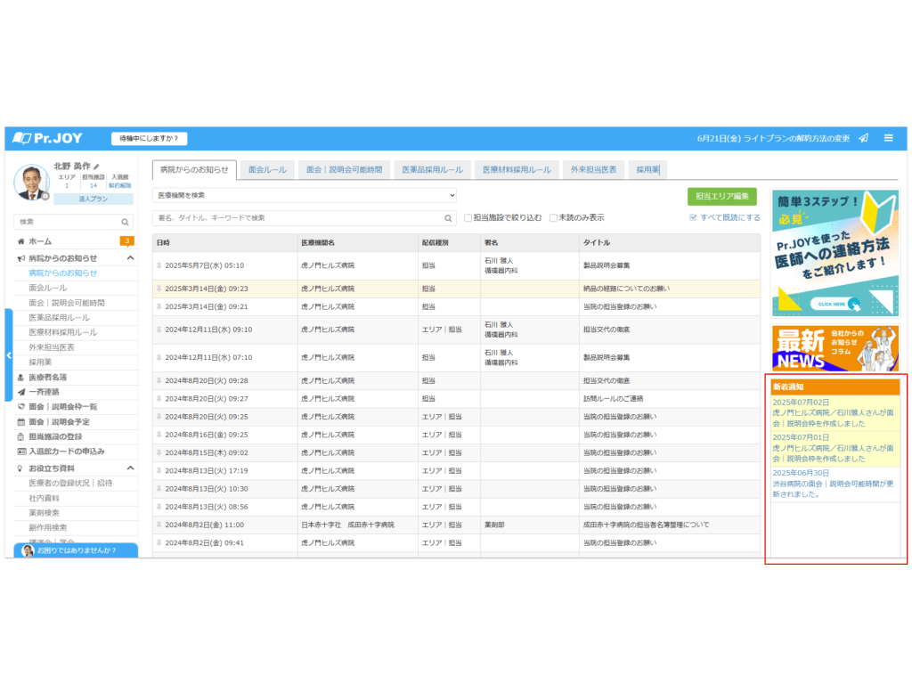
Task: Collapse the お役立ち資料 sidebar section
Action: tap(130, 468)
